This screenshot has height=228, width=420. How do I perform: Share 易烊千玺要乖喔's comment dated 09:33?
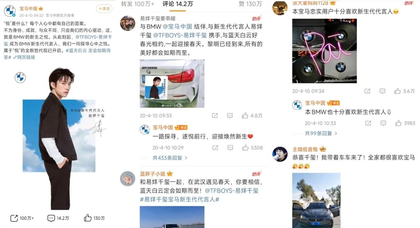pos(215,116)
